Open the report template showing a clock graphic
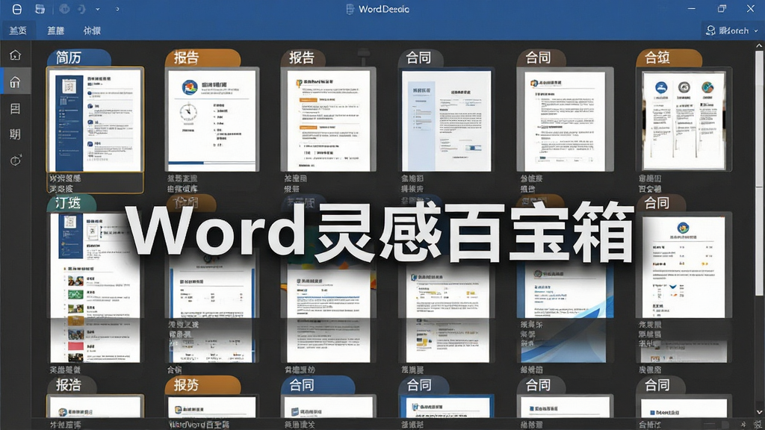The width and height of the screenshot is (765, 430). point(211,119)
